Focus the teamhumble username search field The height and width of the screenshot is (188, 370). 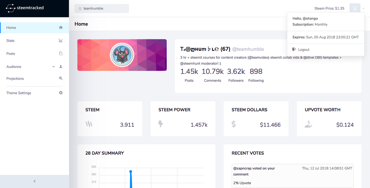(102, 8)
